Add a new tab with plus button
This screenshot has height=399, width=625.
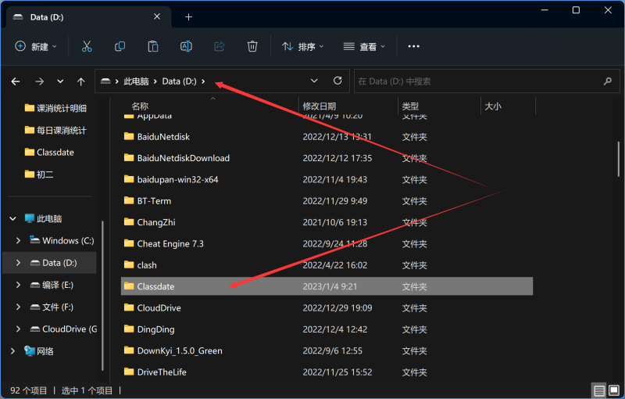[x=188, y=16]
